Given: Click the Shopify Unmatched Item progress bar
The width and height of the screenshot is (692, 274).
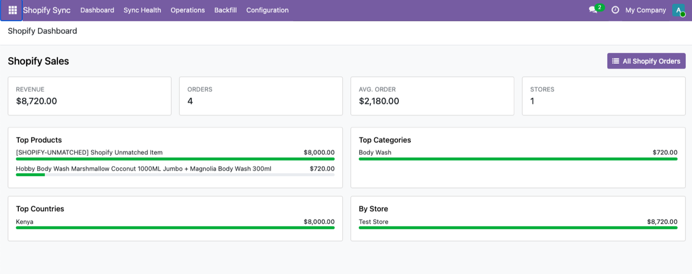Looking at the screenshot, I should (175, 159).
